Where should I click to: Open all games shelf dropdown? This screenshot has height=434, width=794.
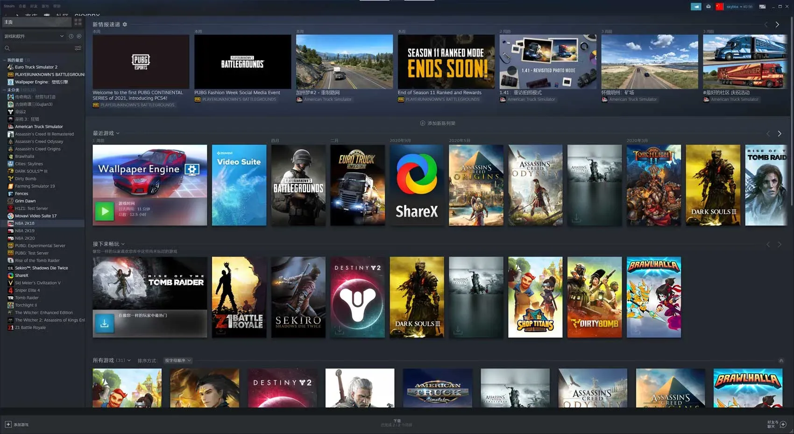(129, 360)
